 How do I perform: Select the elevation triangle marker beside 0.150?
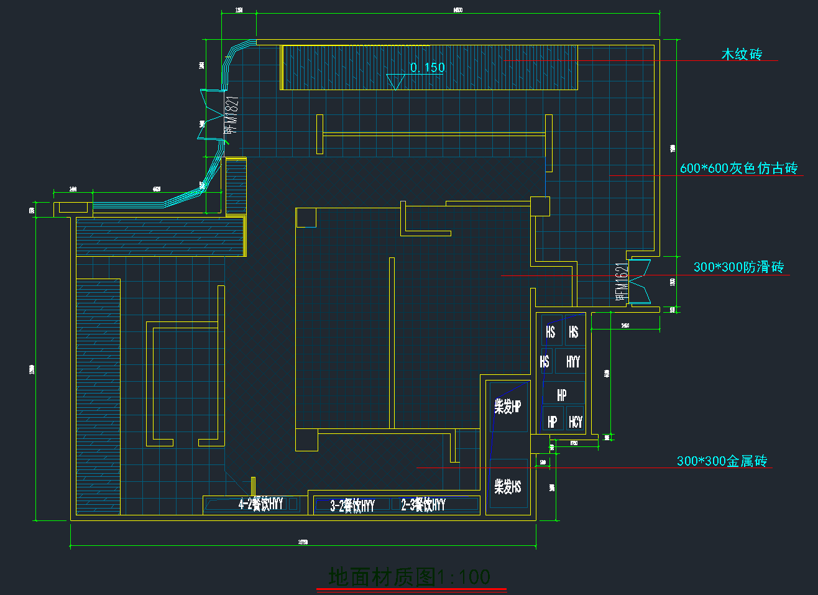click(395, 81)
